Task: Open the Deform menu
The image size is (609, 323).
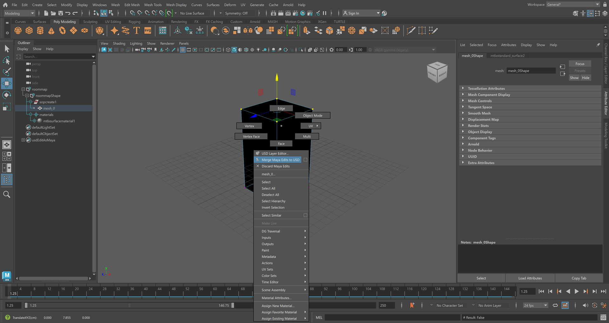Action: [230, 5]
